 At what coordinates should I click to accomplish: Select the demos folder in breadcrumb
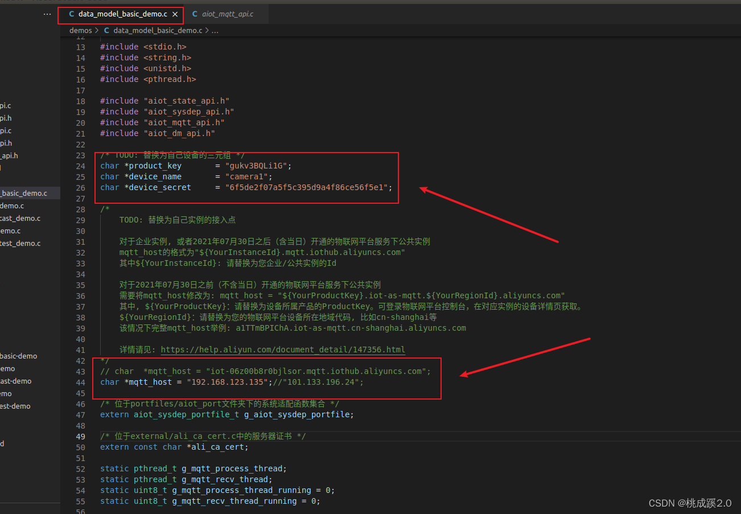(x=80, y=30)
